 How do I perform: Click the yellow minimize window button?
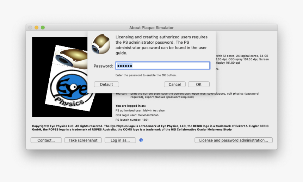point(37,27)
